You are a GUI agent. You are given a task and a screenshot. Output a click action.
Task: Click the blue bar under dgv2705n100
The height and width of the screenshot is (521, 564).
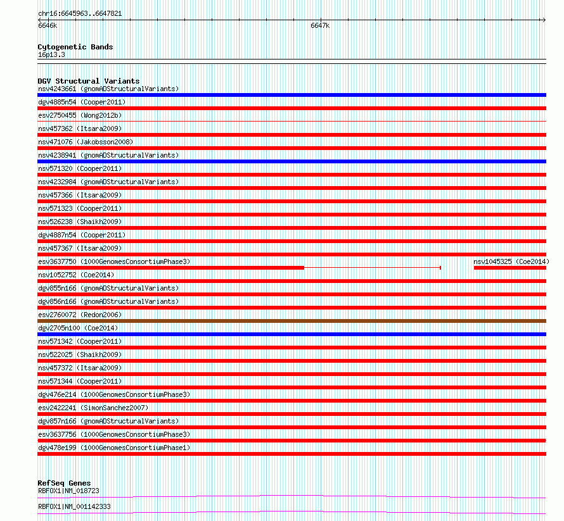pyautogui.click(x=292, y=334)
